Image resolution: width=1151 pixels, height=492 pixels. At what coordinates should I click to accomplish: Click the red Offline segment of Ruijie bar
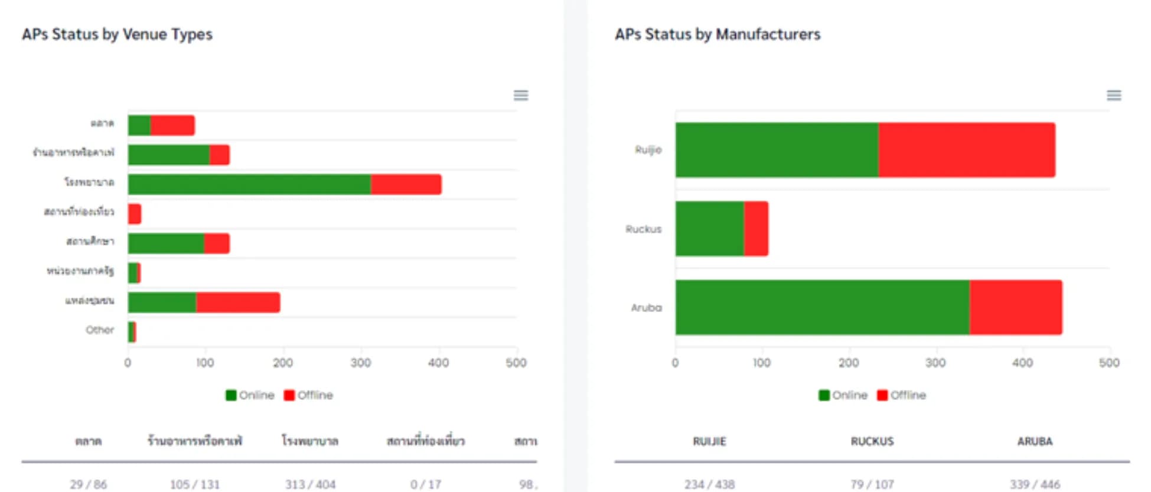tap(966, 150)
